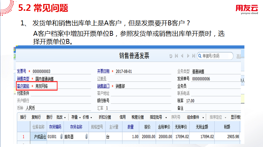Click the refresh icon beside navigation arrows
This screenshot has height=147, width=263.
tap(170, 56)
